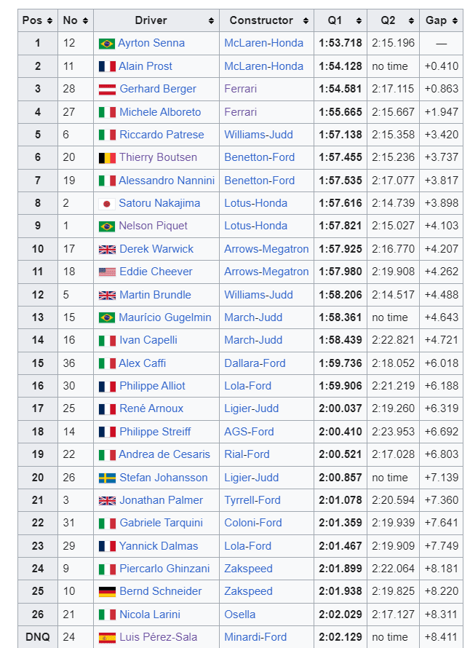
Task: Select gap value +8.411
Action: [442, 637]
